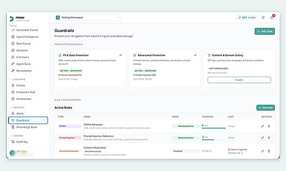Image resolution: width=286 pixels, height=171 pixels.
Task: Click the PII/PHI Detection rule name
Action: 93,125
